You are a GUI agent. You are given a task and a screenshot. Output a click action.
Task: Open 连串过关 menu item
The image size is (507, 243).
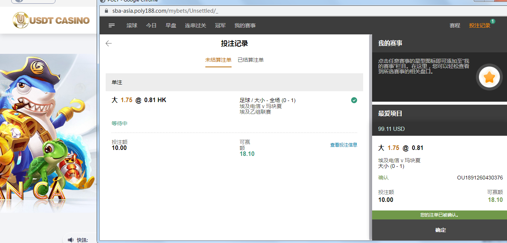(x=196, y=25)
